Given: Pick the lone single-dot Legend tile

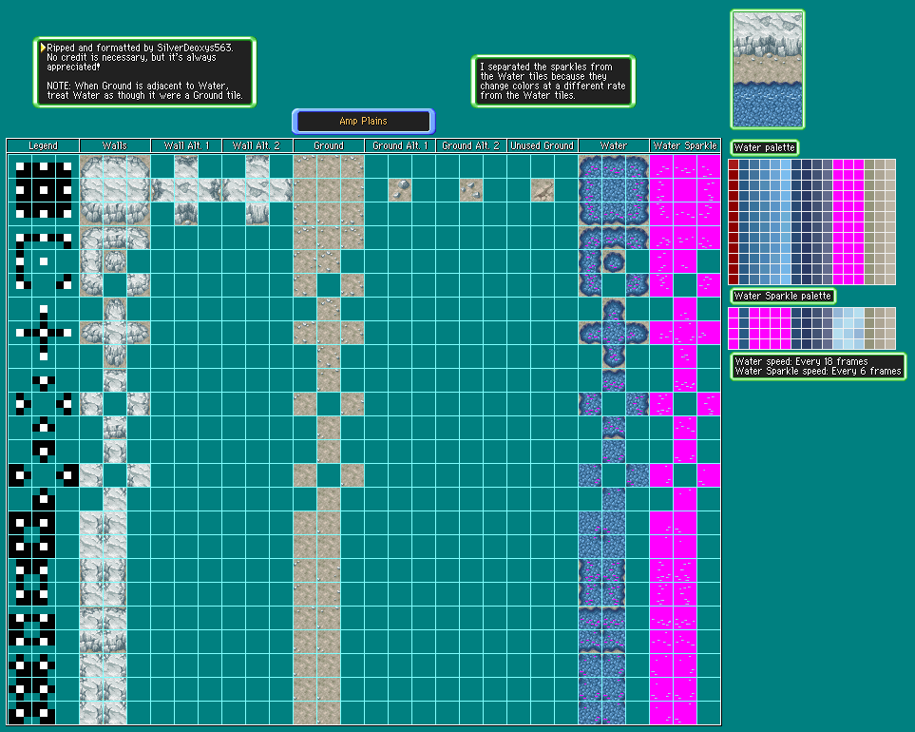Looking at the screenshot, I should [43, 261].
